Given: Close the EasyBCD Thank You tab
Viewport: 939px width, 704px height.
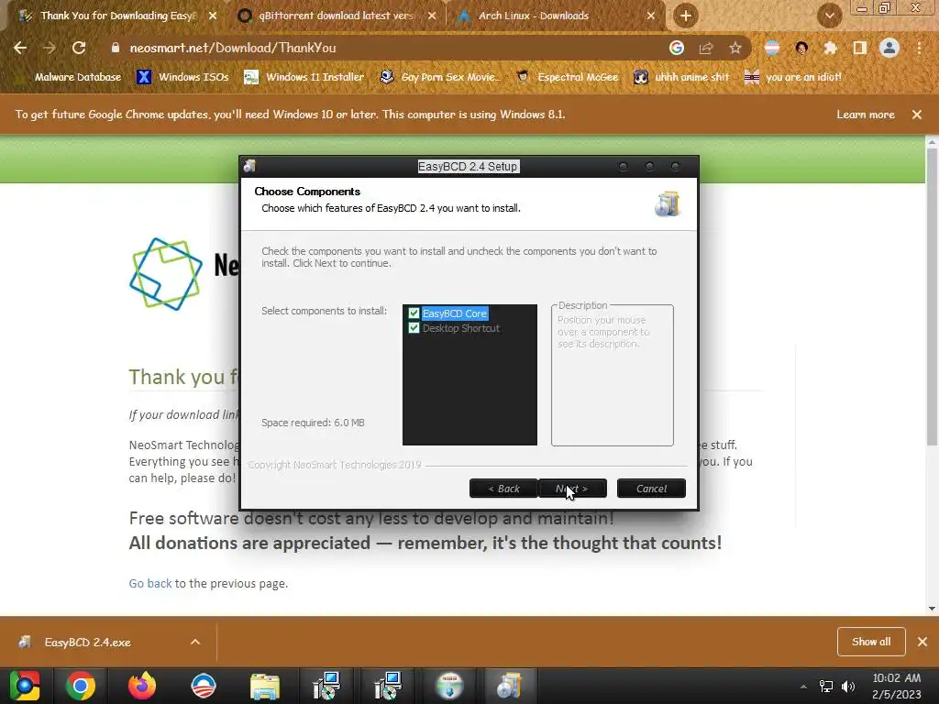Looking at the screenshot, I should pos(213,16).
